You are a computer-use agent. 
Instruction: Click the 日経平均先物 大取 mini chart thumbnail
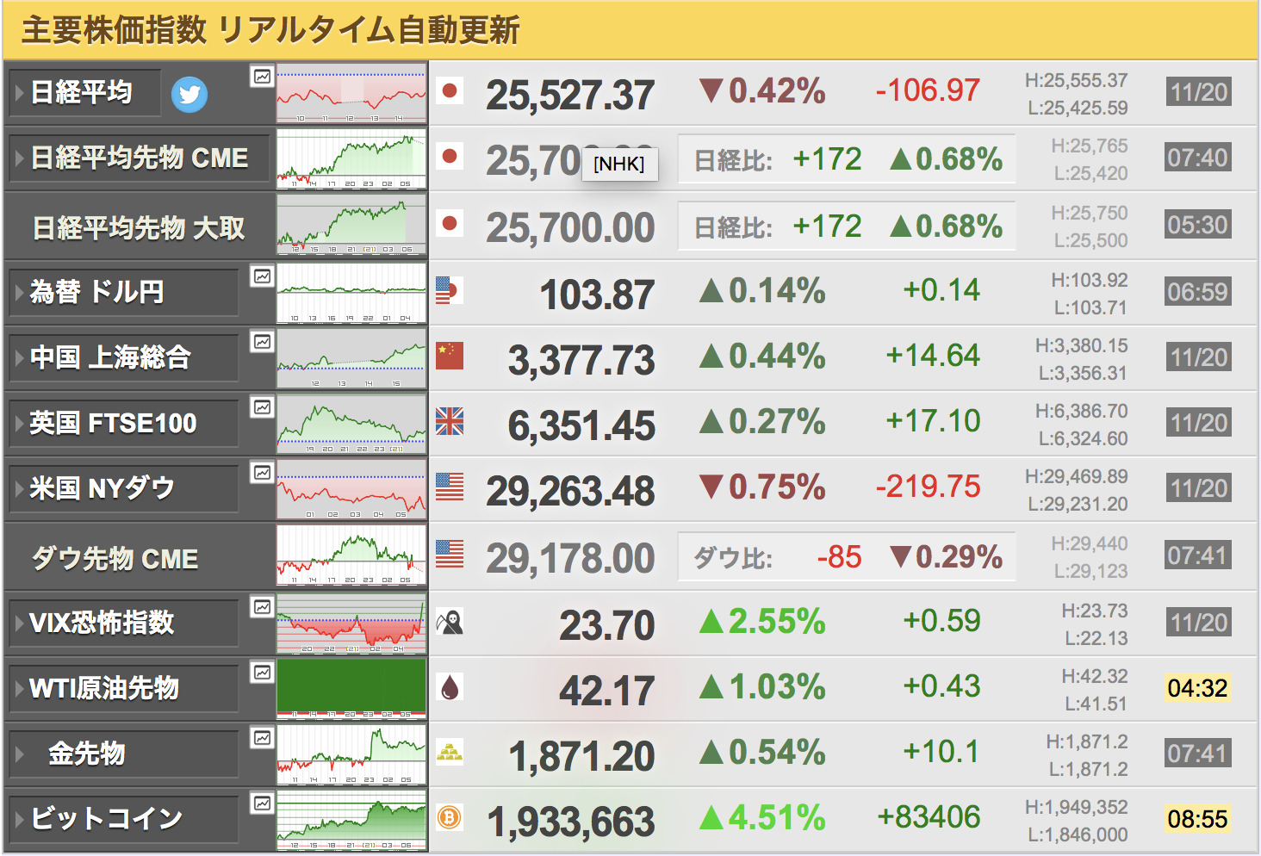pos(351,225)
